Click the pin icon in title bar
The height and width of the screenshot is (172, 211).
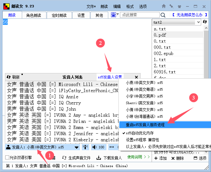click(x=171, y=6)
